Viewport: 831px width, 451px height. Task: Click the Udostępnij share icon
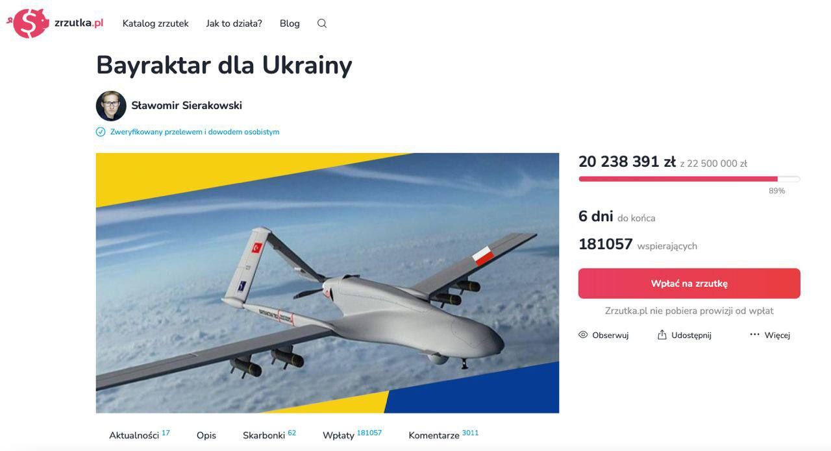pos(662,335)
